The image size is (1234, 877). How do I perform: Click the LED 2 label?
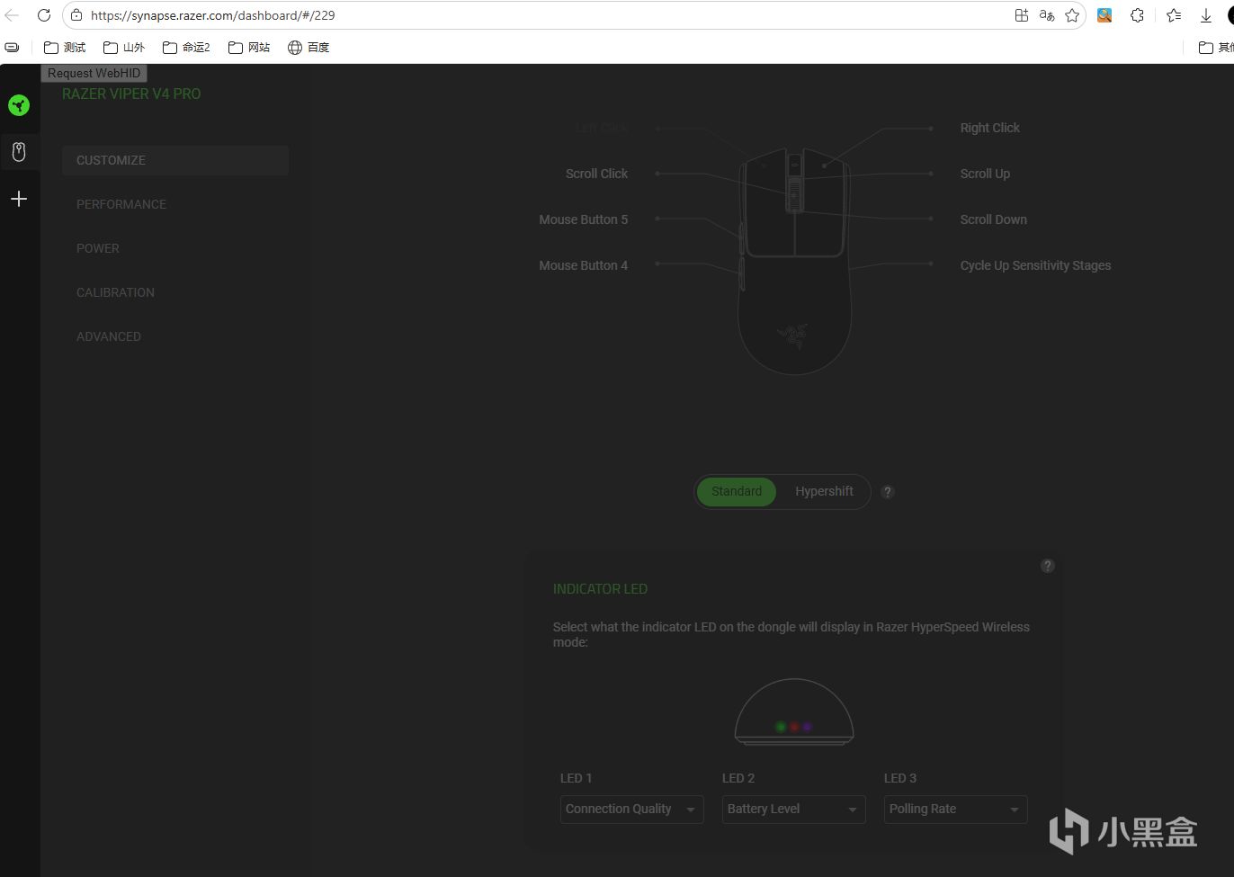tap(738, 778)
